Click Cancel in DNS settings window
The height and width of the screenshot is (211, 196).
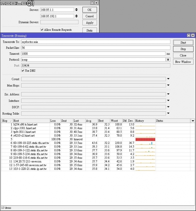90,16
